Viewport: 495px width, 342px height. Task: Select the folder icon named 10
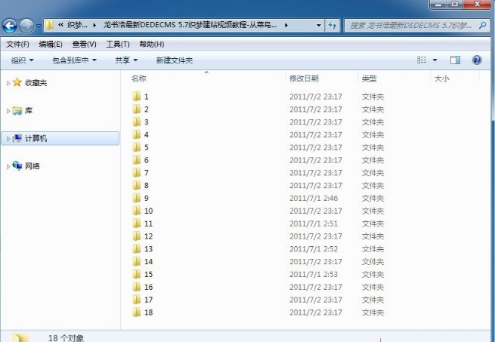click(x=137, y=211)
